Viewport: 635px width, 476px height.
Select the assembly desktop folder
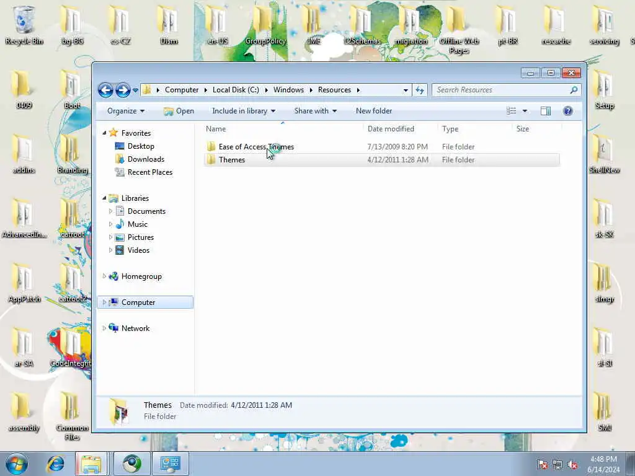coord(24,412)
